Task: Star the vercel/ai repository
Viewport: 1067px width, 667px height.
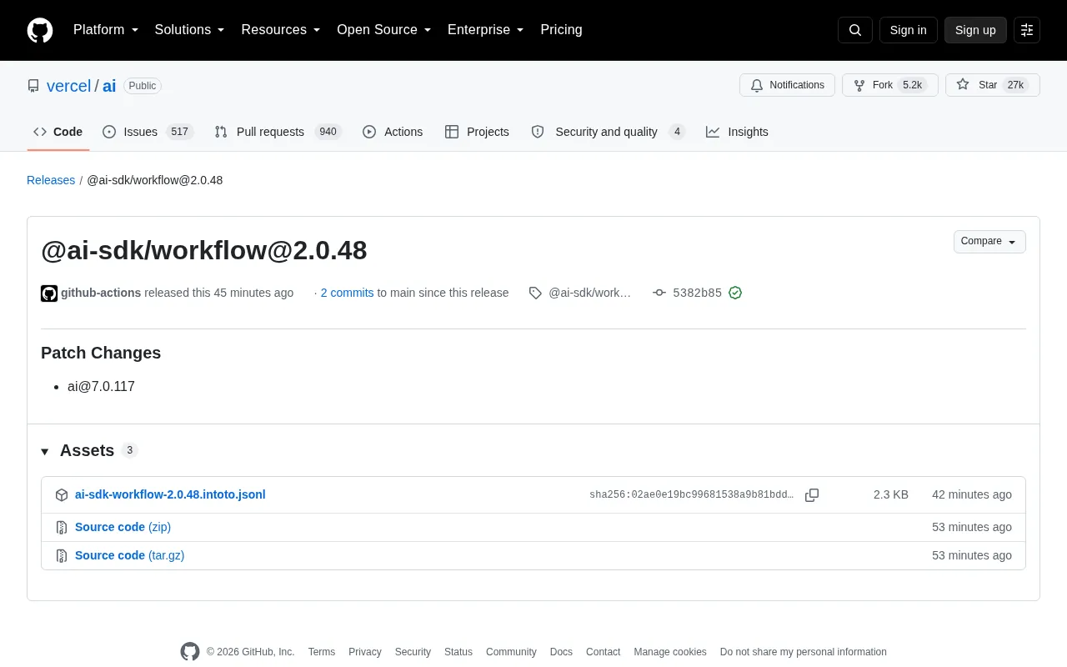Action: pos(993,85)
